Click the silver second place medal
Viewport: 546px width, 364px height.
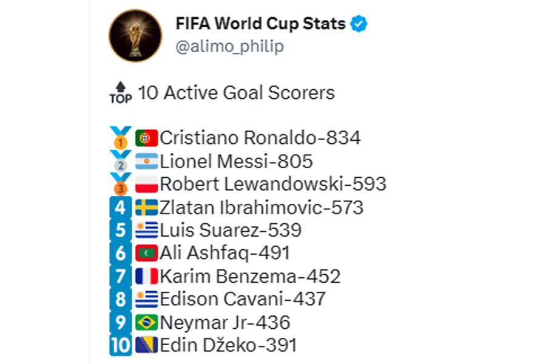(121, 161)
